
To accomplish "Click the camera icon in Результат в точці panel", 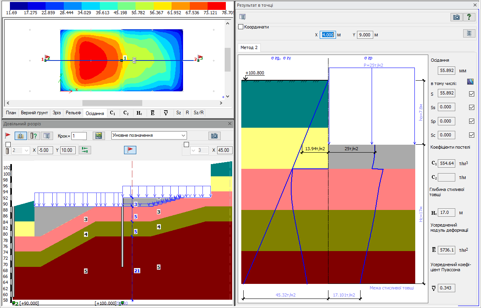I will (456, 17).
